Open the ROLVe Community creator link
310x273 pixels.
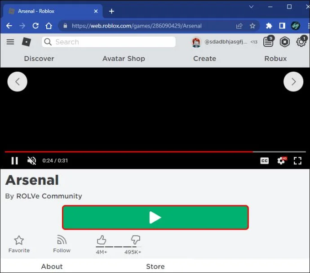click(x=49, y=196)
